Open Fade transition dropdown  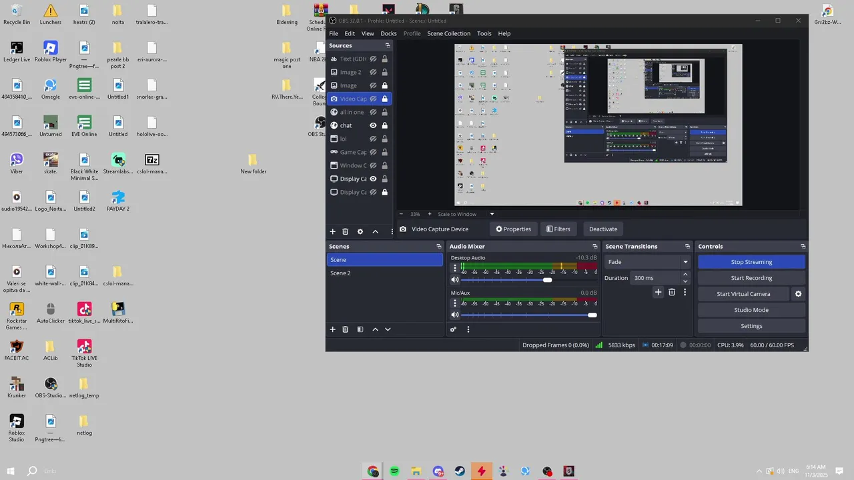(647, 262)
